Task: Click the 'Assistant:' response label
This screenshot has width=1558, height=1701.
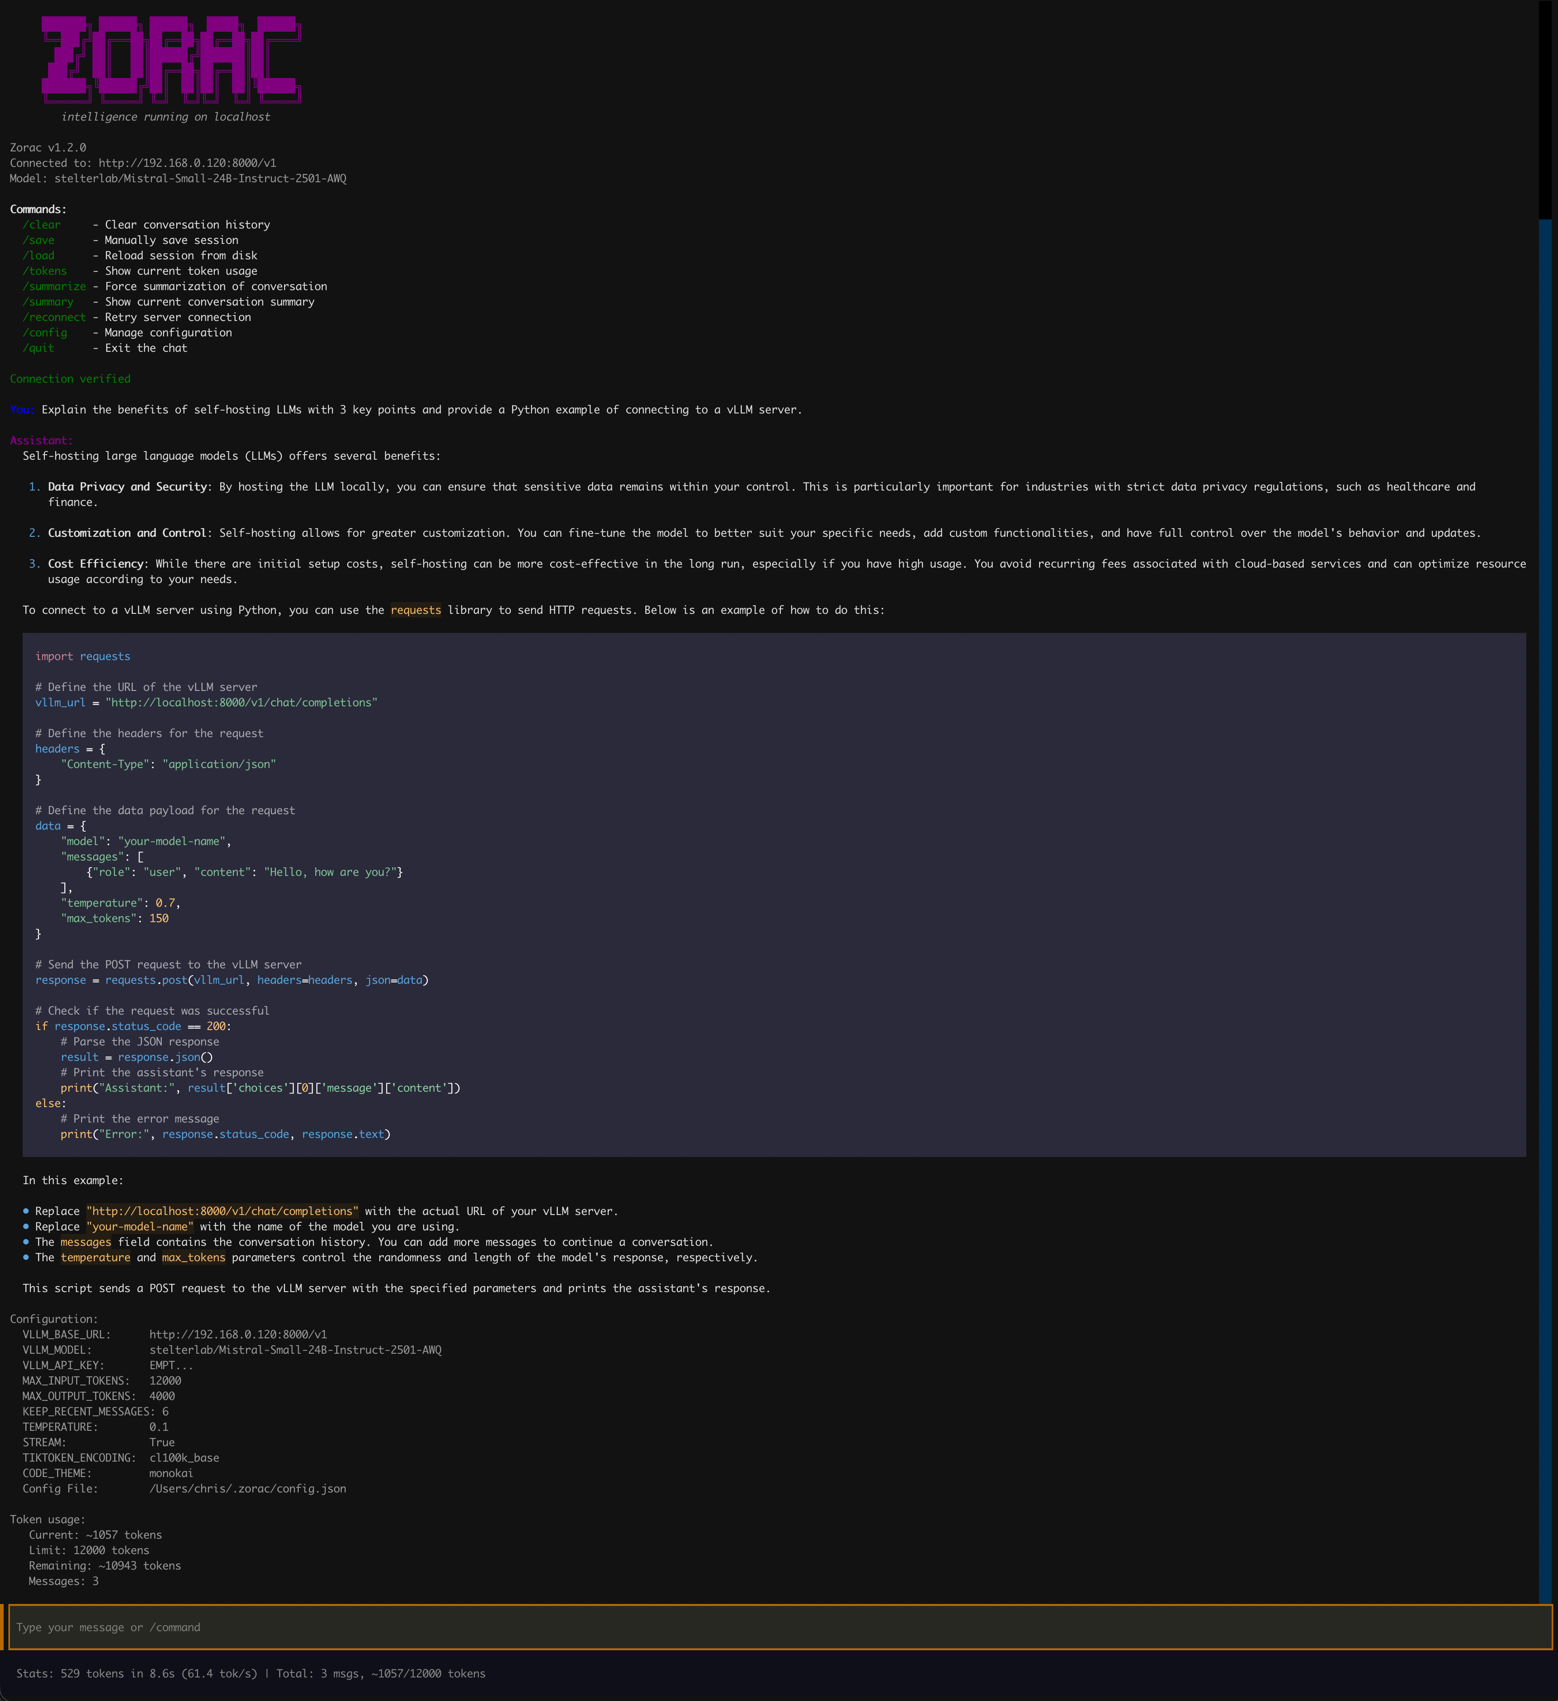Action: [41, 441]
